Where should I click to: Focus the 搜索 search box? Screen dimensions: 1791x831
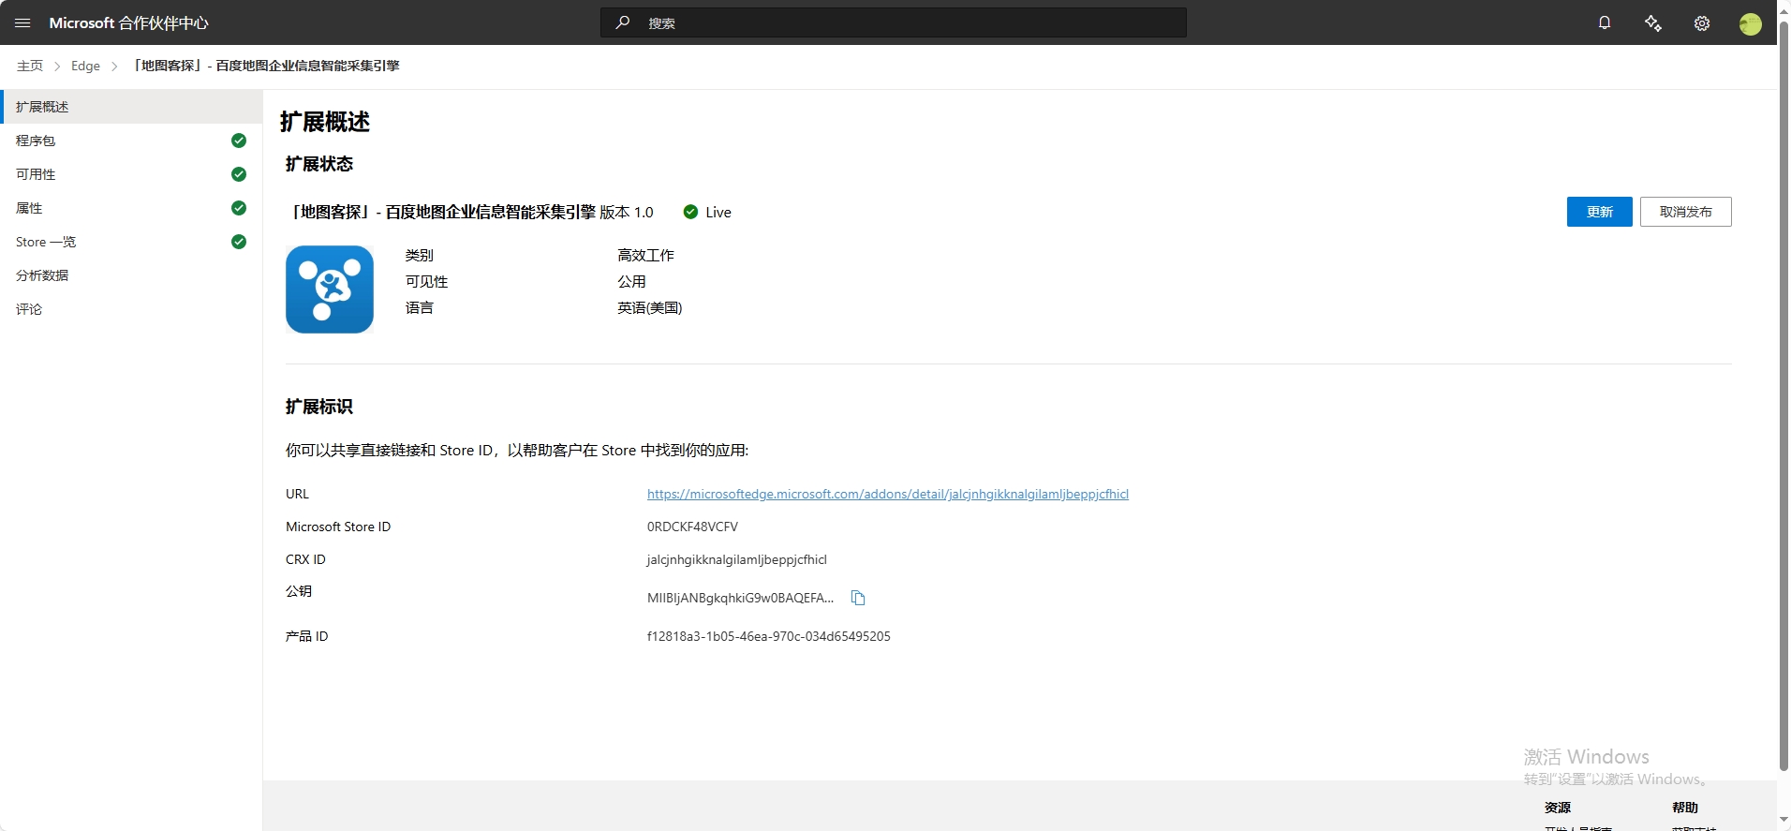(x=893, y=22)
